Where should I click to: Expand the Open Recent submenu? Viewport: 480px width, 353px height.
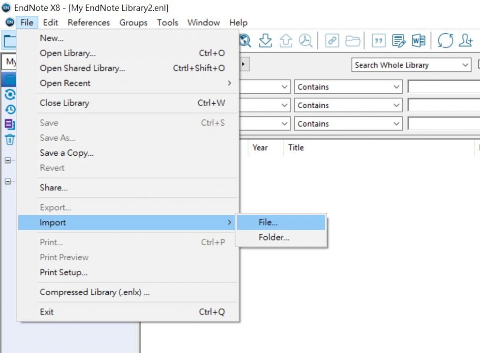(128, 83)
